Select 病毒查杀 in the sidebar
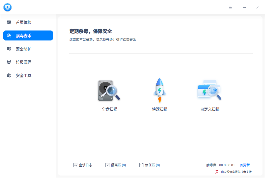The image size is (265, 178). point(28,35)
